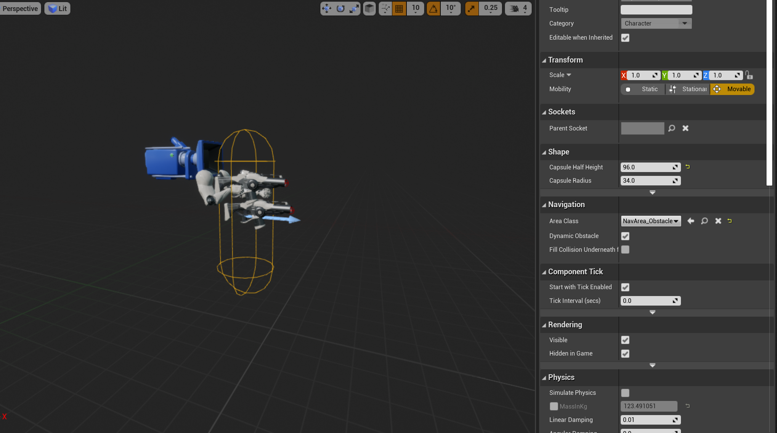Collapse the Transform section
Screen dimensions: 777x433
pyautogui.click(x=544, y=60)
